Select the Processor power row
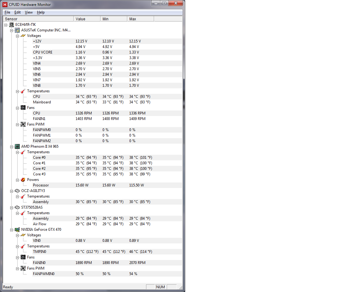Image resolution: width=355 pixels, height=292 pixels. coord(107,185)
